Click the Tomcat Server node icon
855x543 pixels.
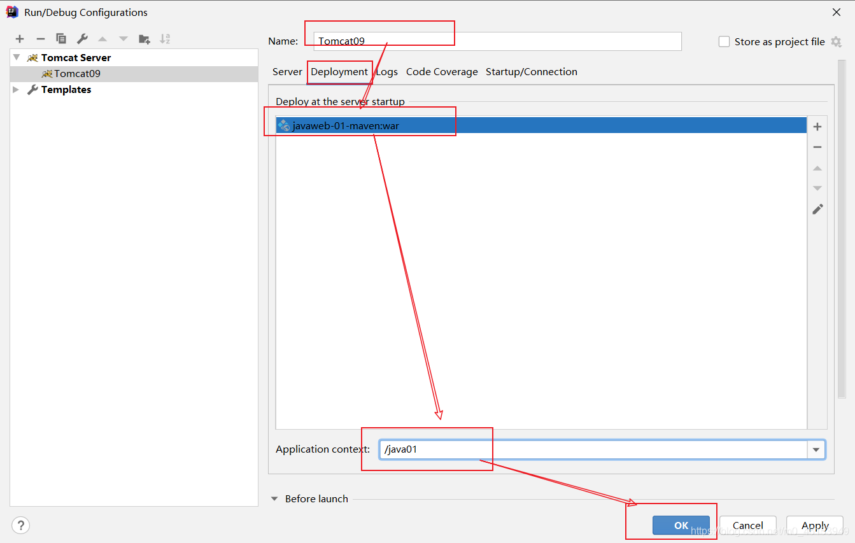(x=32, y=57)
